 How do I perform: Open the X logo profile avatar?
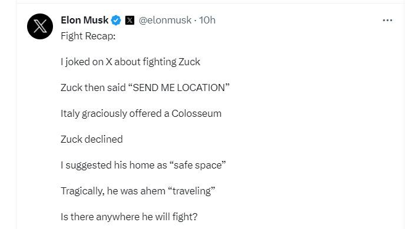[40, 26]
